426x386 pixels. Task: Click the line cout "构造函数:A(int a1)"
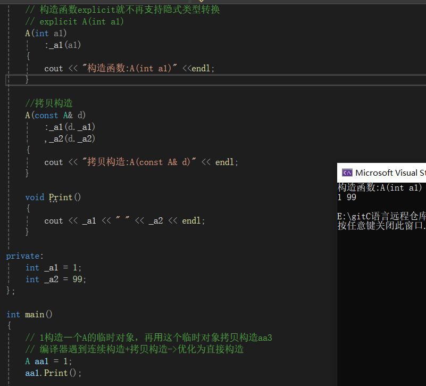pyautogui.click(x=129, y=68)
